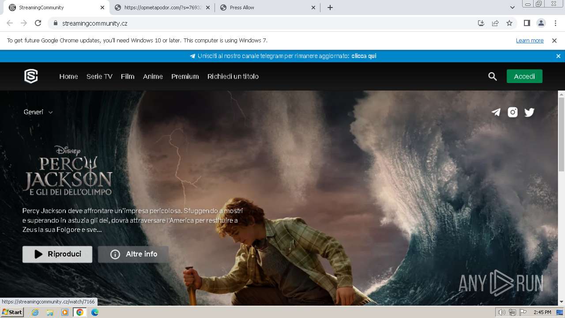Image resolution: width=565 pixels, height=318 pixels.
Task: Click the network tray icon
Action: (x=512, y=312)
